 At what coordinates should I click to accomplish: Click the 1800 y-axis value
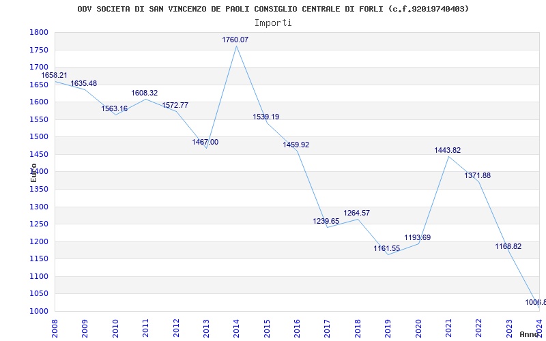pyautogui.click(x=39, y=32)
